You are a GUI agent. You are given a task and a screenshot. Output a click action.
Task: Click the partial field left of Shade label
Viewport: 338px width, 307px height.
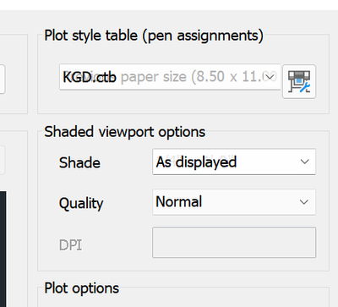pyautogui.click(x=3, y=160)
